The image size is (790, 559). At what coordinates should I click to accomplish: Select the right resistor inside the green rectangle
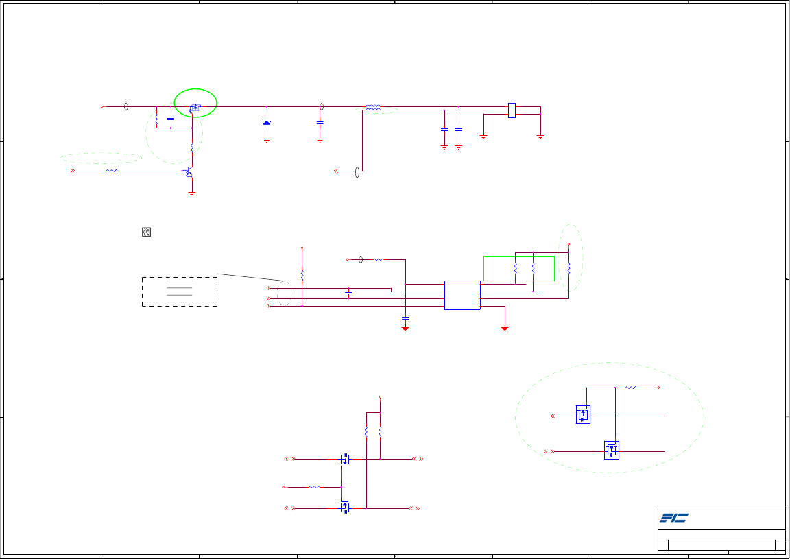point(533,269)
